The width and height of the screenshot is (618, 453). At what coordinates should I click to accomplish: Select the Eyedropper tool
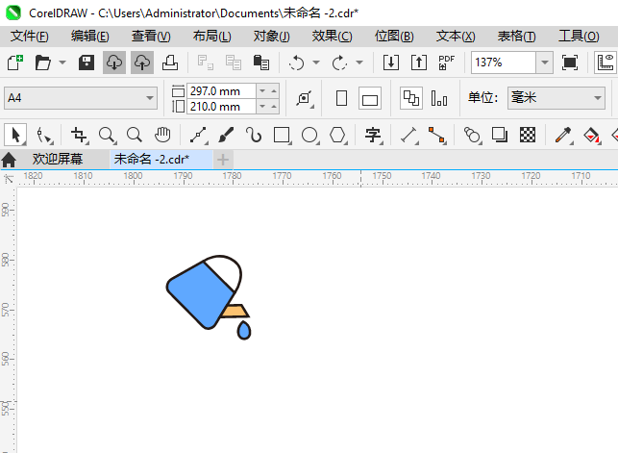tap(563, 136)
